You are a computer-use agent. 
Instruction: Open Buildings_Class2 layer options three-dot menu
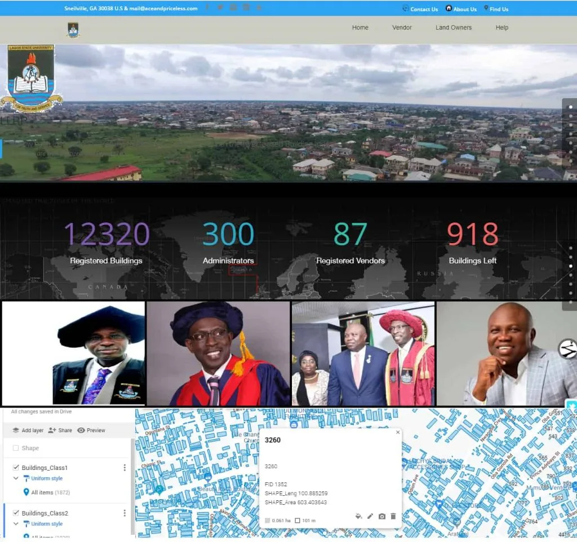125,513
